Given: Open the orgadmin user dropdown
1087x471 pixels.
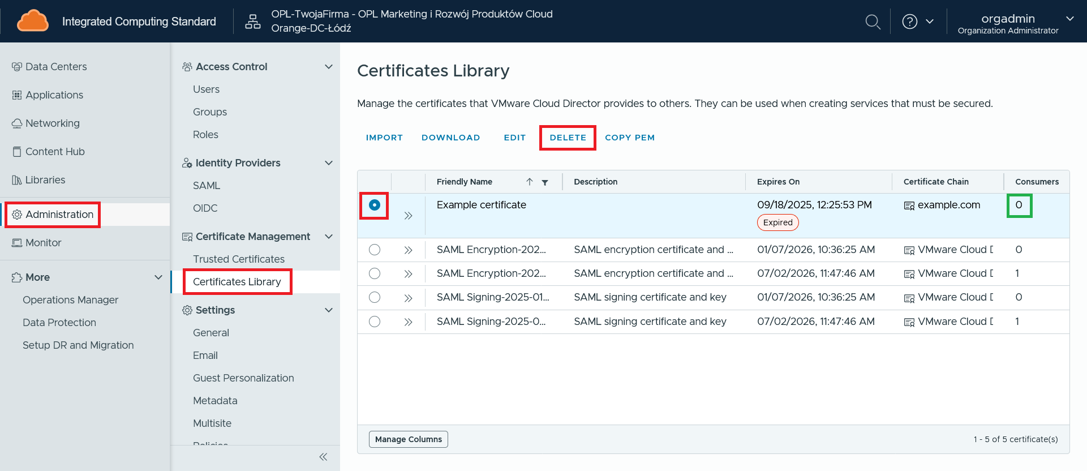Looking at the screenshot, I should (1069, 19).
